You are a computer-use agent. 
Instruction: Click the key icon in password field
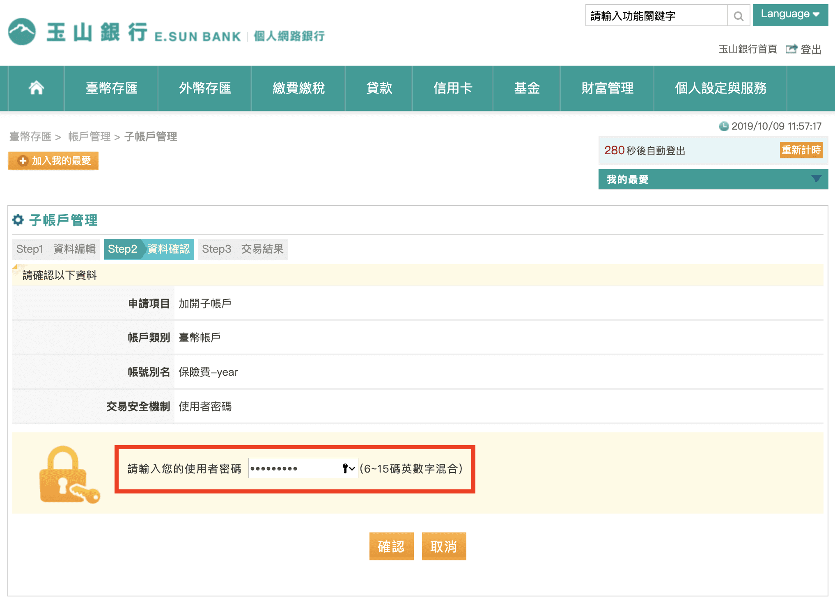[345, 468]
